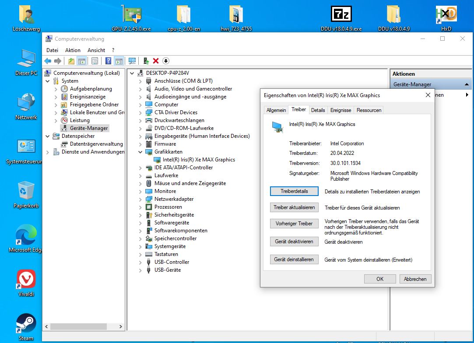Expand Aufgabenplanung node
474x343 pixels.
pos(56,89)
